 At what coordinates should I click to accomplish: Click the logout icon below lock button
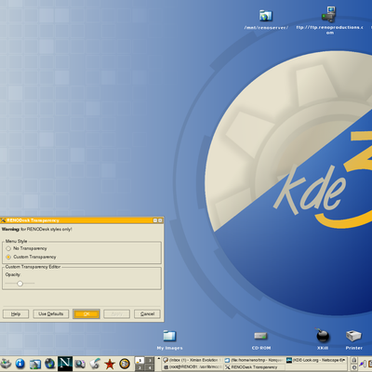pyautogui.click(x=354, y=367)
